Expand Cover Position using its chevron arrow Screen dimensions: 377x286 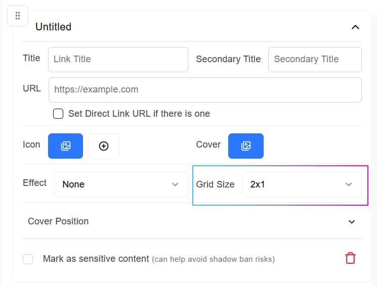tap(352, 222)
